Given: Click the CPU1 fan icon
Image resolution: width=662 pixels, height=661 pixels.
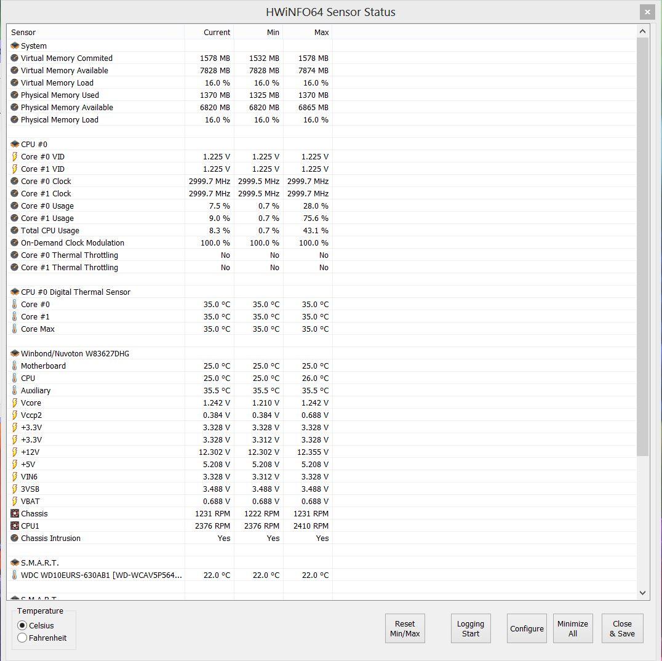Looking at the screenshot, I should click(15, 526).
